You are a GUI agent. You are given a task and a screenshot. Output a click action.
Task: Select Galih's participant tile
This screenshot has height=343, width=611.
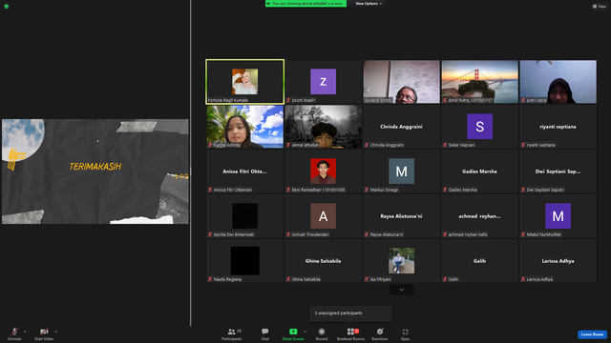[479, 261]
